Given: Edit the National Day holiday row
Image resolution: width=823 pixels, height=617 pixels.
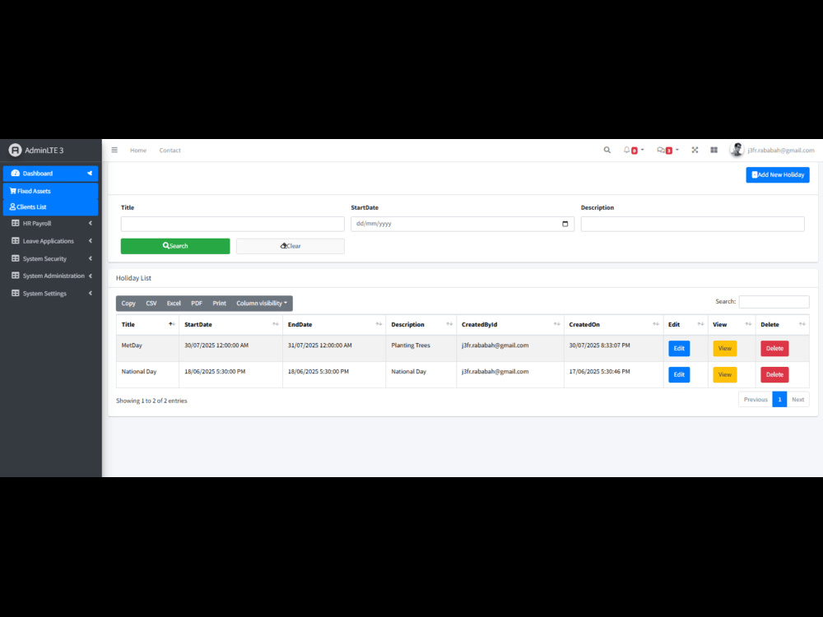Looking at the screenshot, I should point(679,374).
